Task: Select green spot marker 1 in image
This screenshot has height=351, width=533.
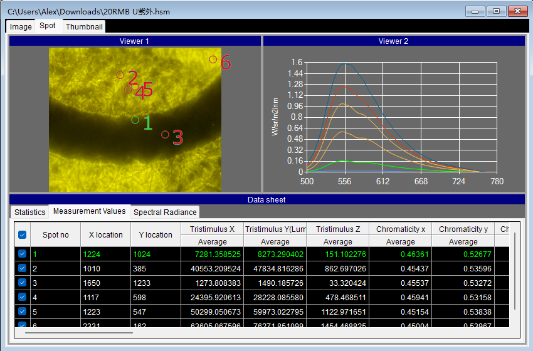Action: tap(135, 120)
